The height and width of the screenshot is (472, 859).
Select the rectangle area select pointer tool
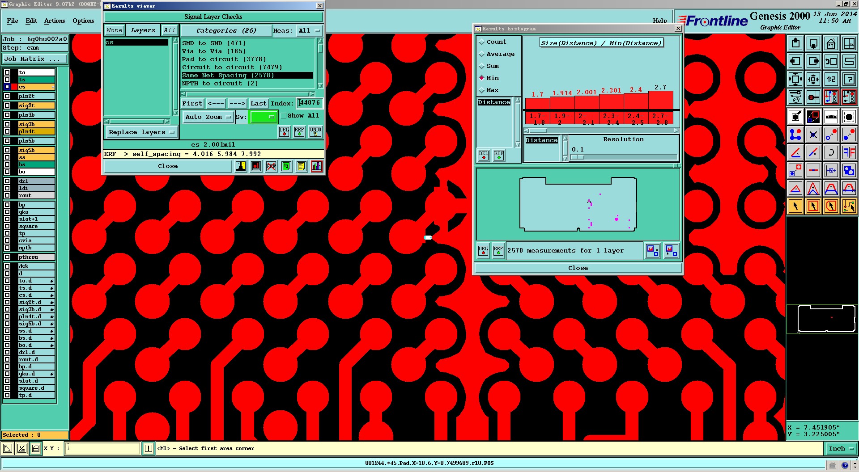tap(813, 206)
